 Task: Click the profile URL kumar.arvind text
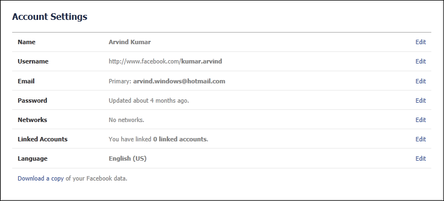pos(202,61)
